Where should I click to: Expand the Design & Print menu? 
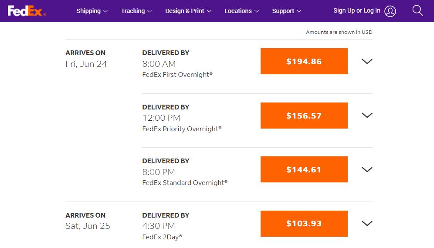click(x=188, y=11)
